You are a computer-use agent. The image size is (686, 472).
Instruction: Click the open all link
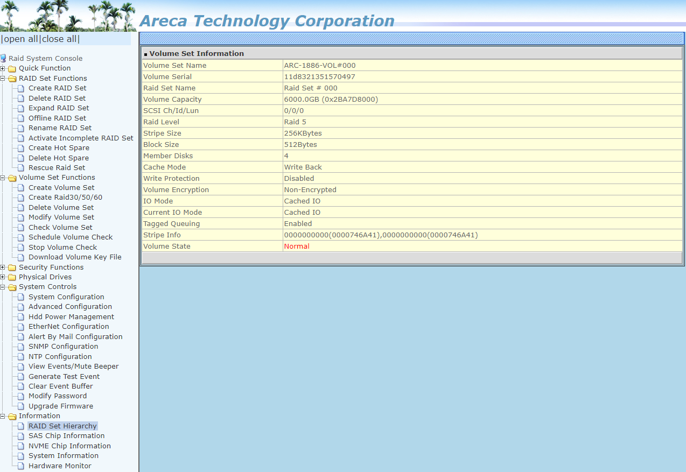[x=20, y=39]
